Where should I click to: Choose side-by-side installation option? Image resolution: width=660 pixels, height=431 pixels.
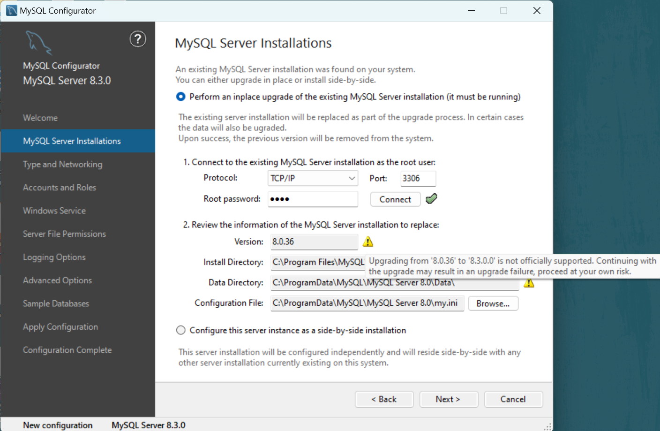point(180,330)
